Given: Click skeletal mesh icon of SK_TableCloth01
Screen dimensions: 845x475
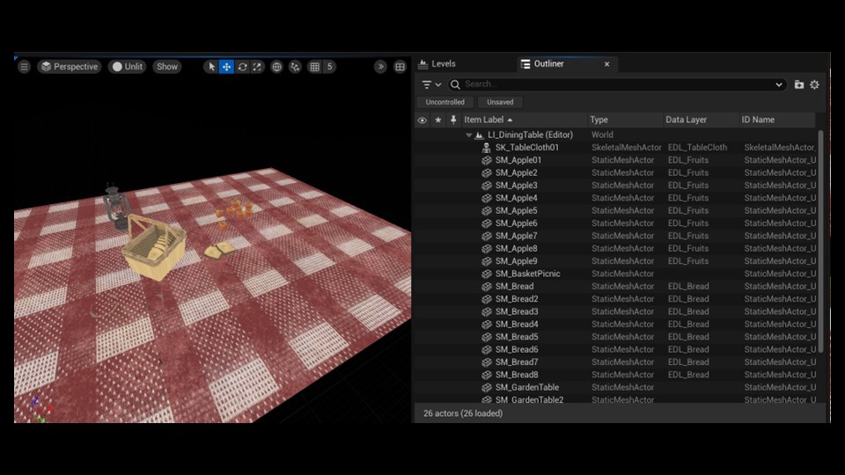Looking at the screenshot, I should [x=487, y=148].
